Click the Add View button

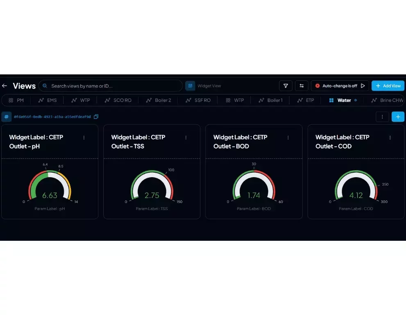388,86
